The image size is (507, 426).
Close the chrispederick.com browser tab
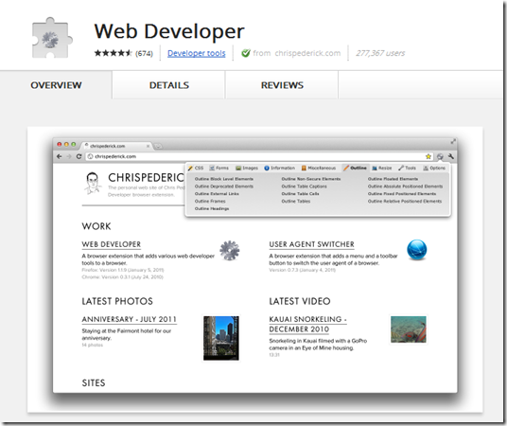[148, 146]
